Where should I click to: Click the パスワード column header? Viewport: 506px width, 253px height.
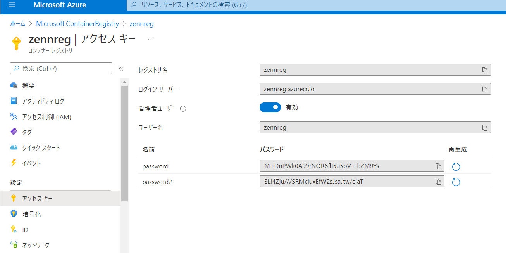(x=272, y=149)
